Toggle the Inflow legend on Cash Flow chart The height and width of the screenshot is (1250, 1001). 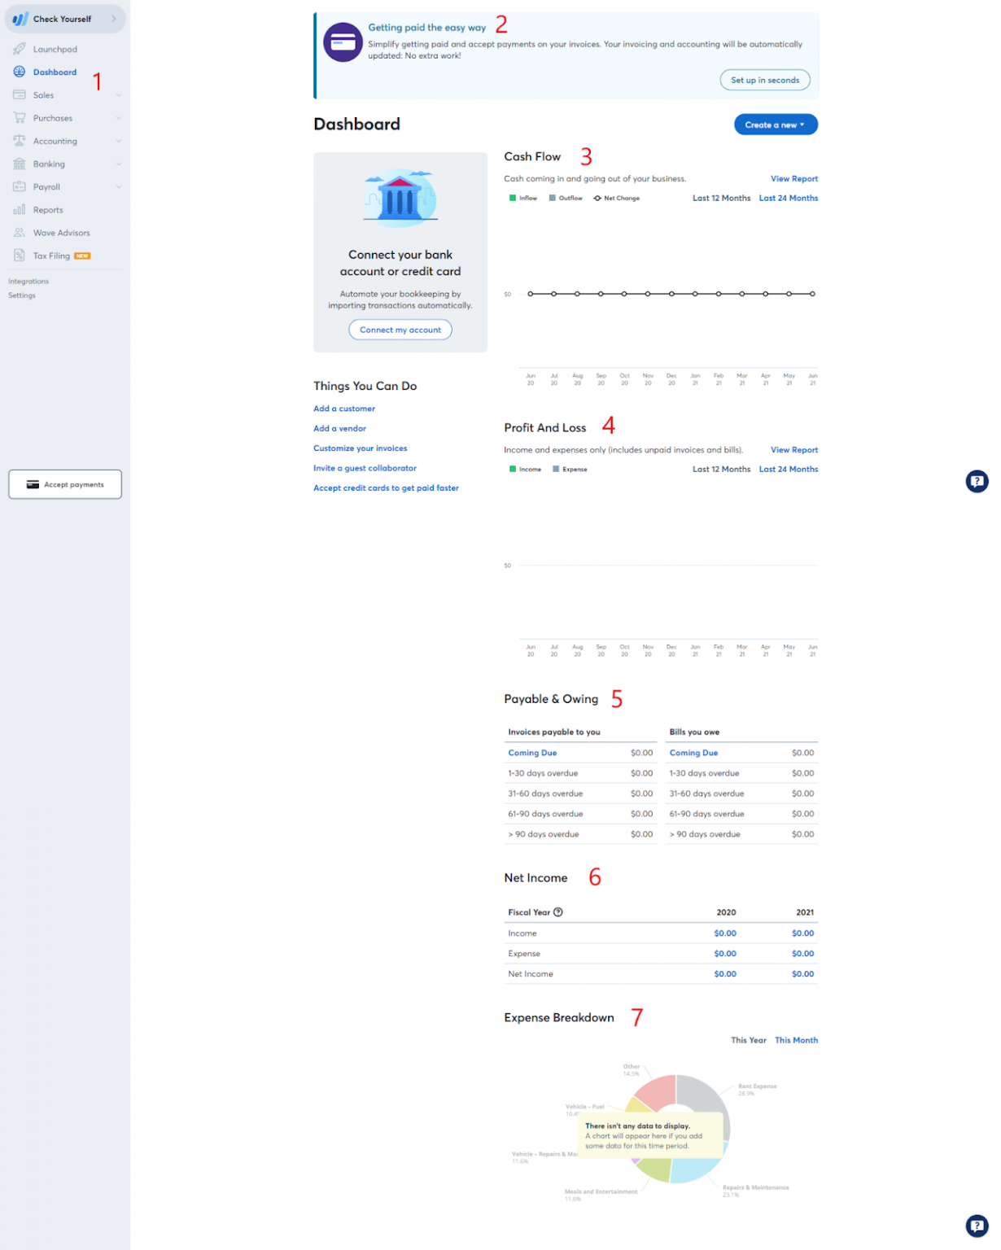[x=524, y=198]
